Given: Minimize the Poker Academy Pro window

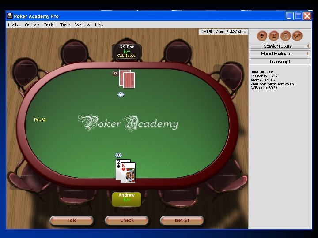Looking at the screenshot, I should tap(289, 16).
